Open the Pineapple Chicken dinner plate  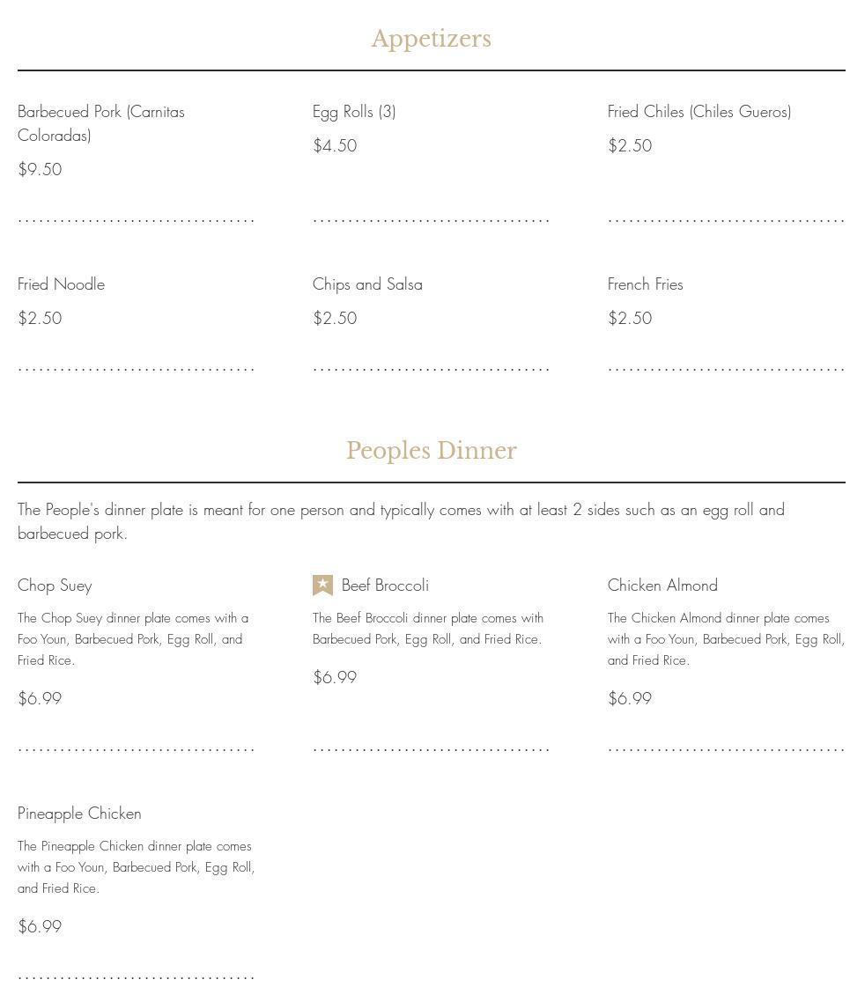[79, 814]
